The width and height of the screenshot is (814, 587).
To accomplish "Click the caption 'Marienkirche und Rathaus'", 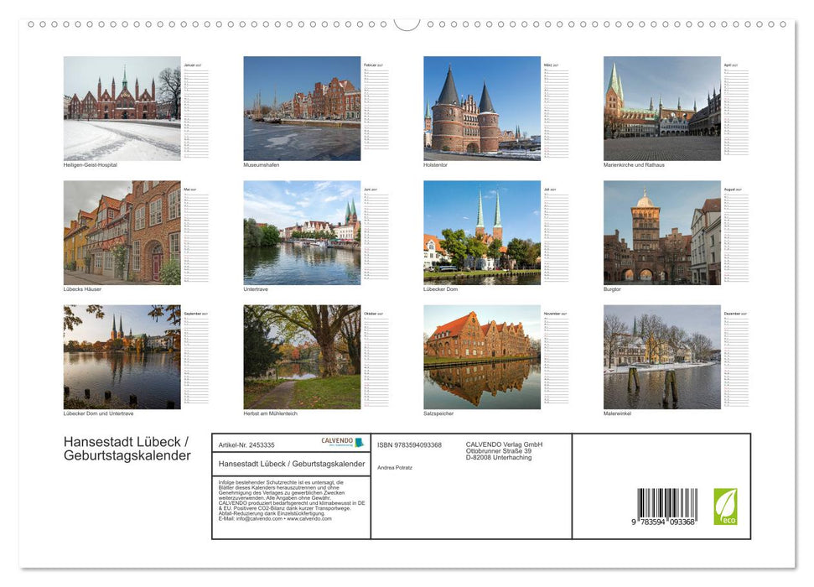I will tap(634, 165).
